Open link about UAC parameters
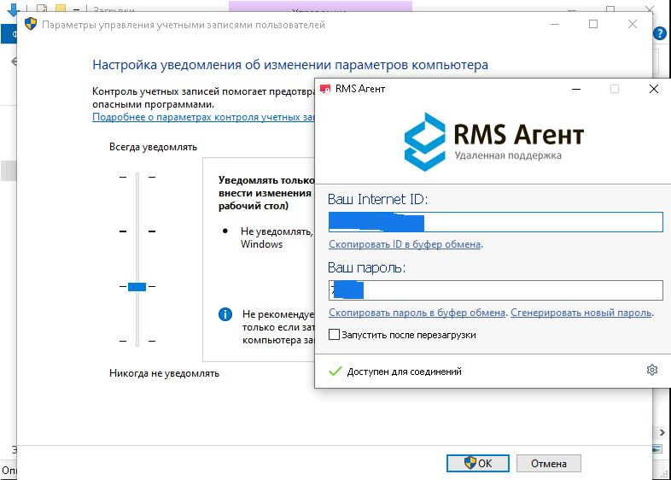The width and height of the screenshot is (671, 480). tap(203, 117)
